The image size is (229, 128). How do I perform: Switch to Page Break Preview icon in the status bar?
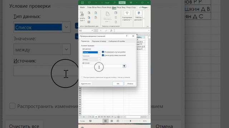pyautogui.click(x=118, y=121)
